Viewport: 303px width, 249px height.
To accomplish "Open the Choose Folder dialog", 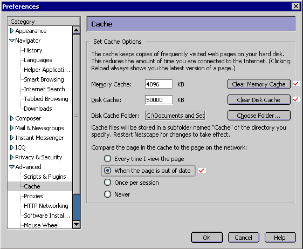I will point(259,116).
